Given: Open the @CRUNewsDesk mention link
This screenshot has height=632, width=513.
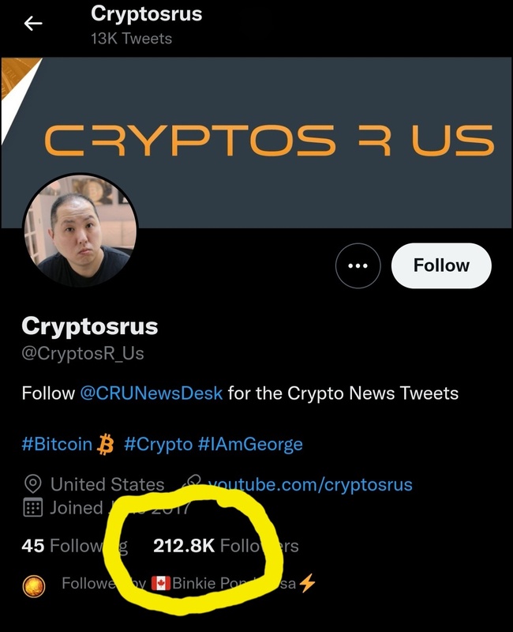Looking at the screenshot, I should pyautogui.click(x=152, y=393).
